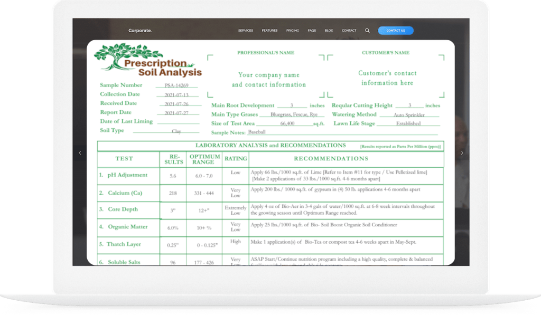Click the Professional's Name heading
The width and height of the screenshot is (541, 315).
click(x=266, y=53)
